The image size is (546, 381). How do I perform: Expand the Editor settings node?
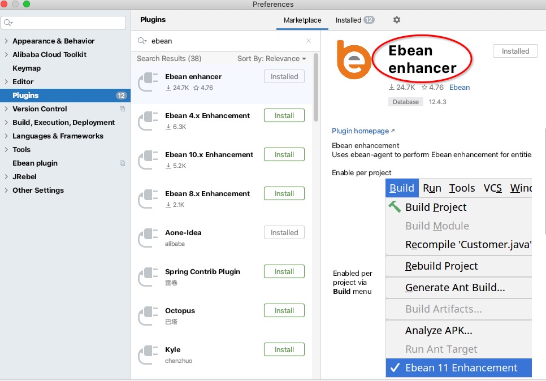coord(6,81)
